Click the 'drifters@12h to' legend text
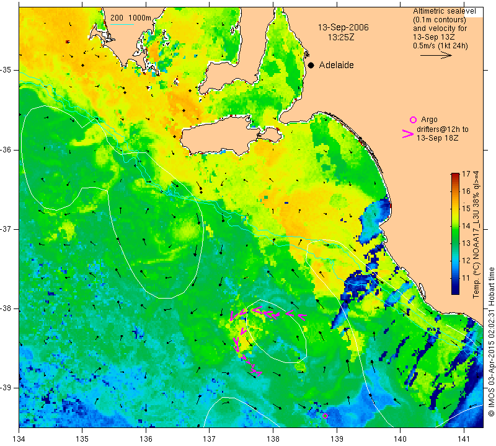 (443, 129)
